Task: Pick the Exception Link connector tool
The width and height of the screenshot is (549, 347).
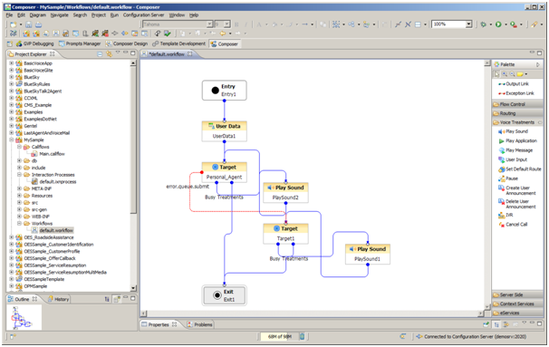Action: pos(516,93)
